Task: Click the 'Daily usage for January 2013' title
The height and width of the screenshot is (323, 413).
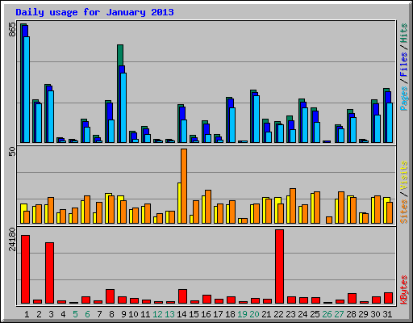Action: tap(94, 12)
